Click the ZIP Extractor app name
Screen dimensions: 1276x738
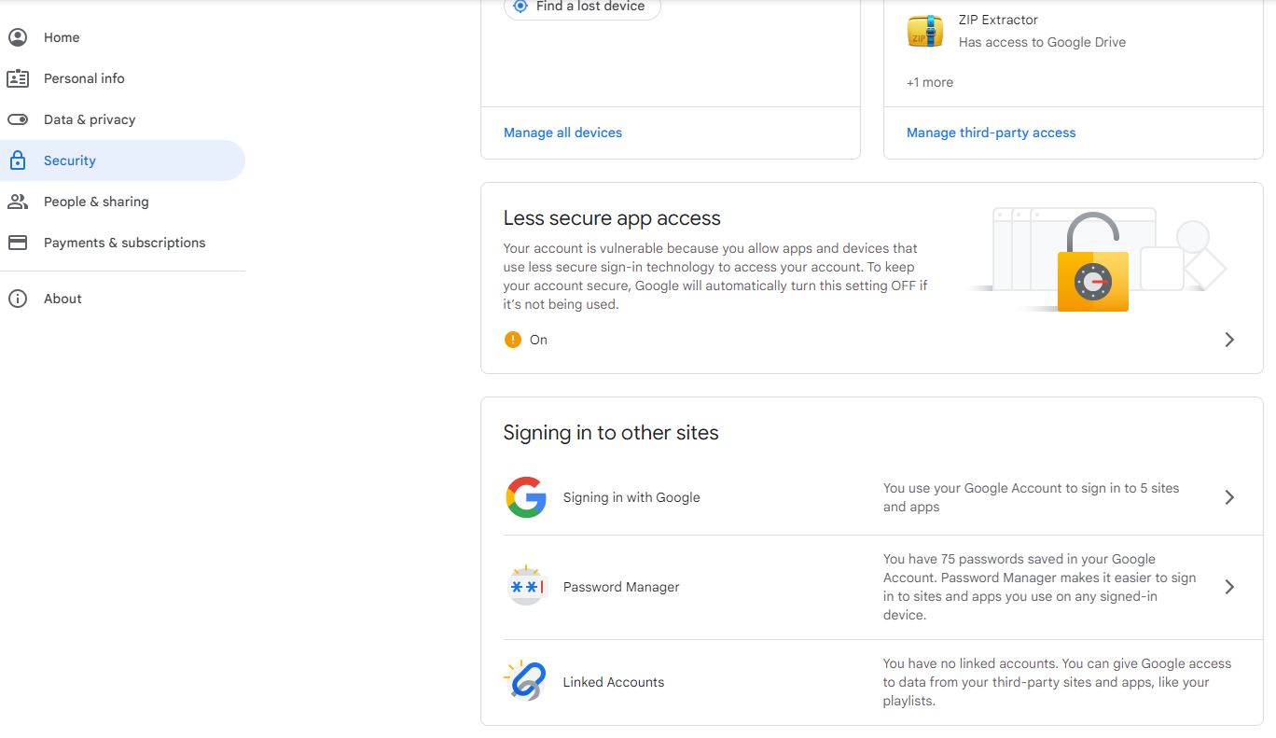[998, 20]
